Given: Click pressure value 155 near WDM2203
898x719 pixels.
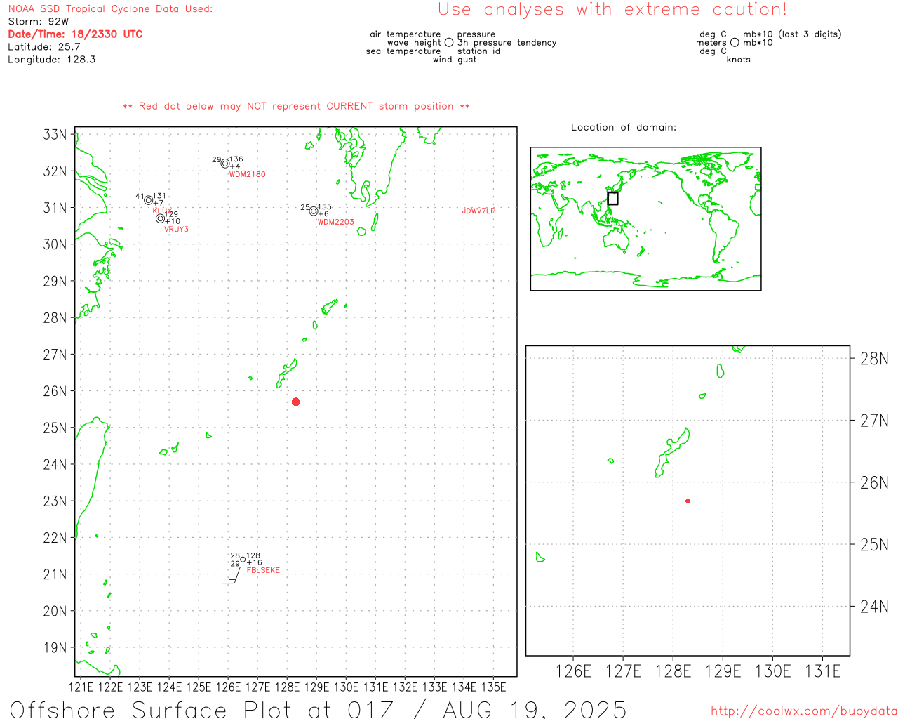Looking at the screenshot, I should (x=325, y=207).
